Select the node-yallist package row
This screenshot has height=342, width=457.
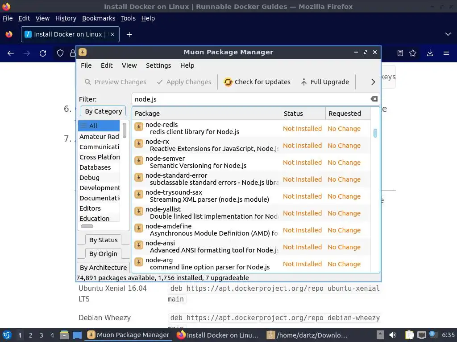pyautogui.click(x=251, y=213)
